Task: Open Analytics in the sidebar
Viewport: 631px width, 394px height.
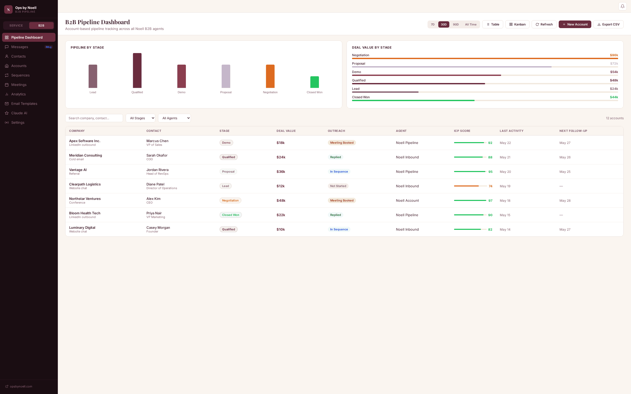Action: 29,94
